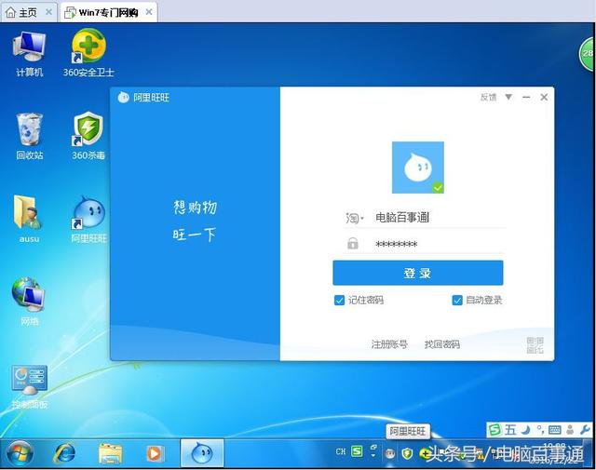Click the 电脑百事通 username field

tap(439, 218)
